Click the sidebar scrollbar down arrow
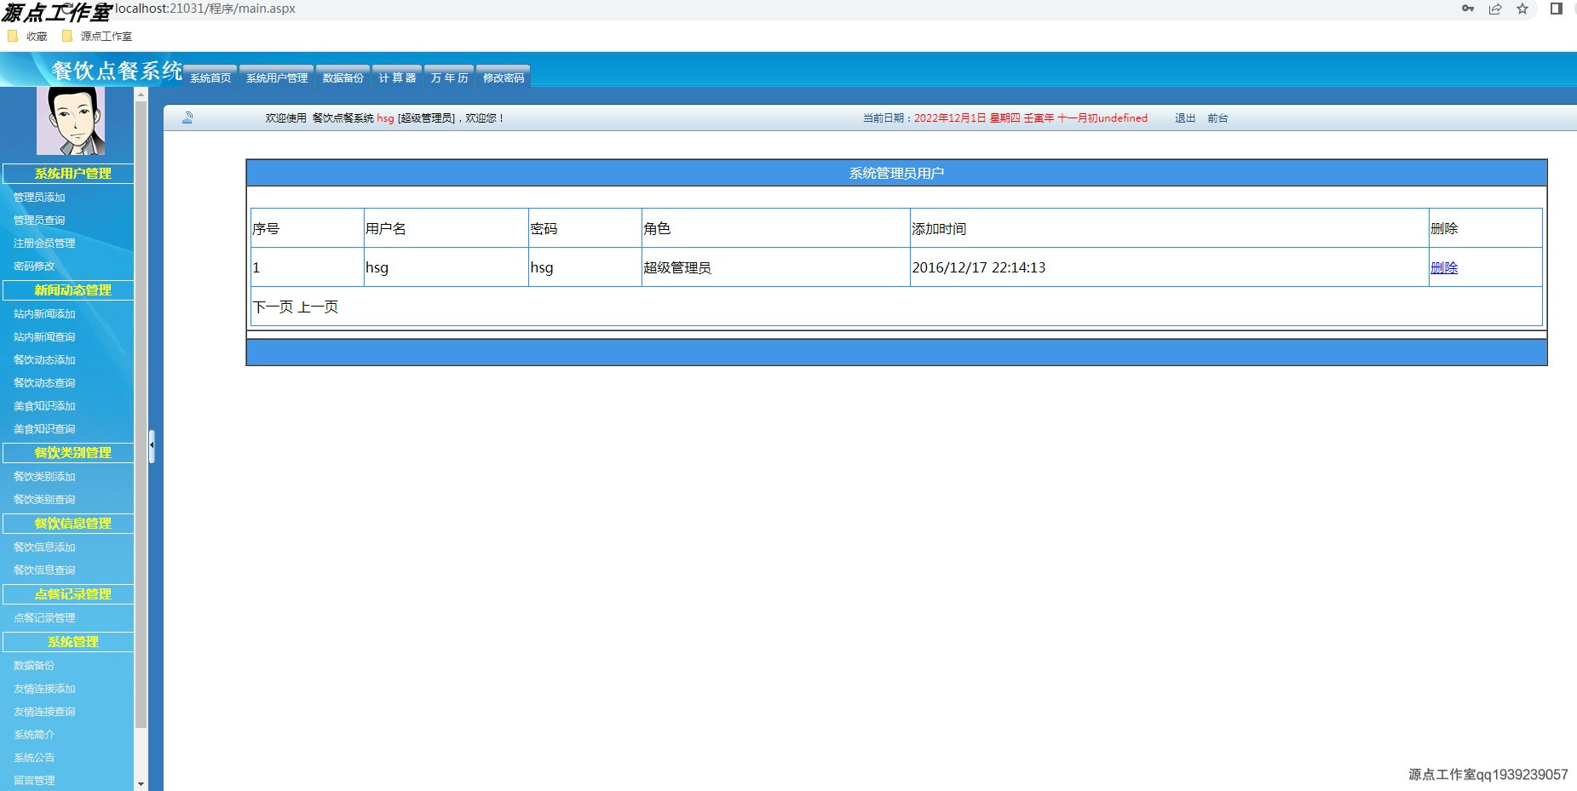This screenshot has width=1577, height=791. click(141, 782)
